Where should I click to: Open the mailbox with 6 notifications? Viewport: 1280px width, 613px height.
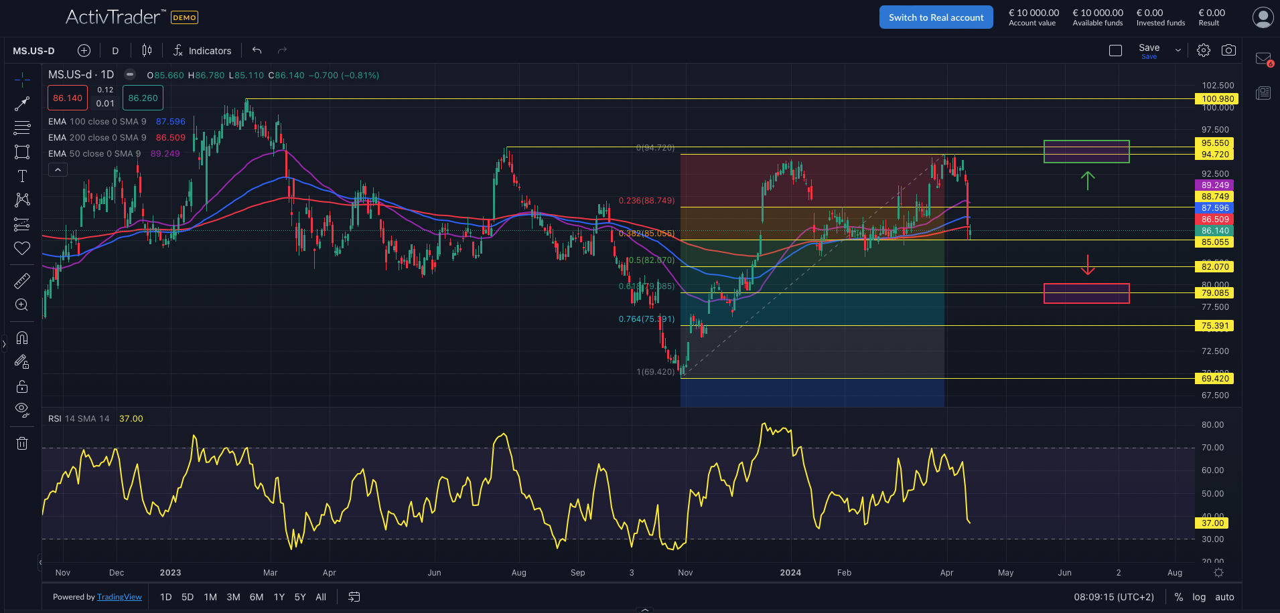(1263, 59)
